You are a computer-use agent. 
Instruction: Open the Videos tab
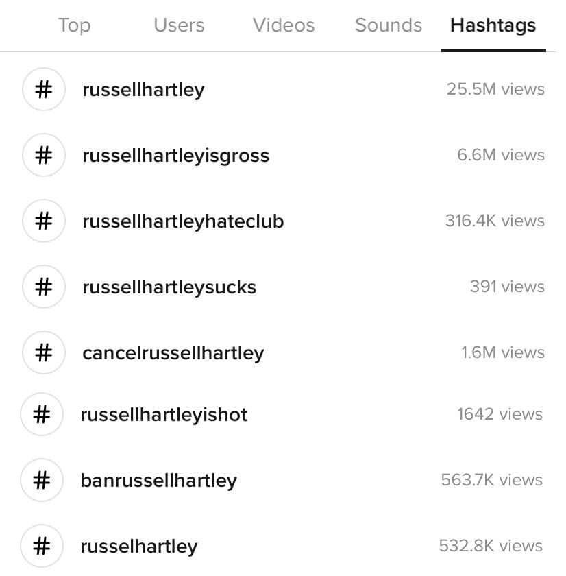tap(284, 25)
